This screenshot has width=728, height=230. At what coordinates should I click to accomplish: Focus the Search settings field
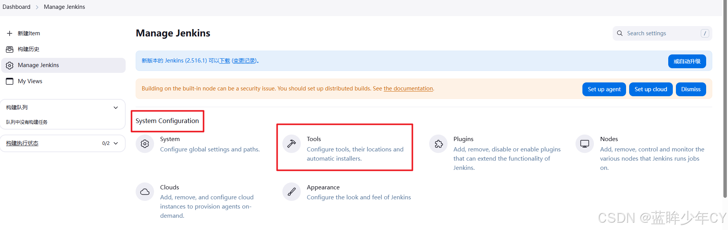pyautogui.click(x=662, y=33)
